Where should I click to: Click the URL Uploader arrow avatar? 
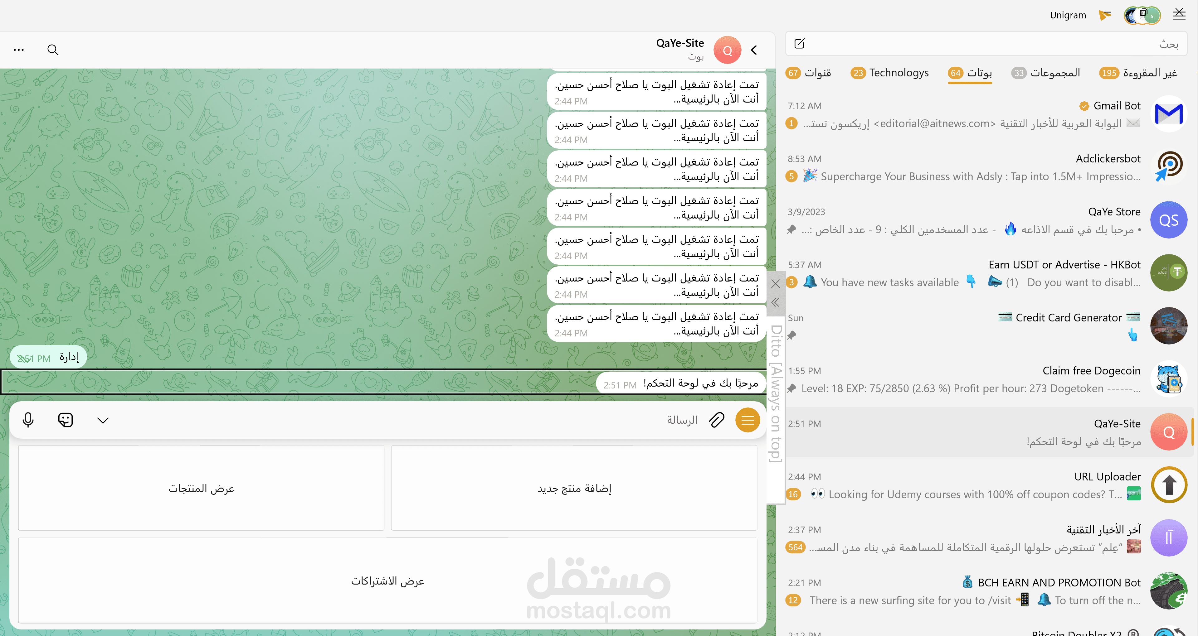(x=1169, y=485)
